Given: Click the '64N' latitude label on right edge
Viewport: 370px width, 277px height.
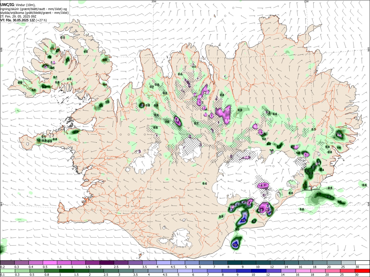Looking at the screenshot, I should (x=369, y=204).
